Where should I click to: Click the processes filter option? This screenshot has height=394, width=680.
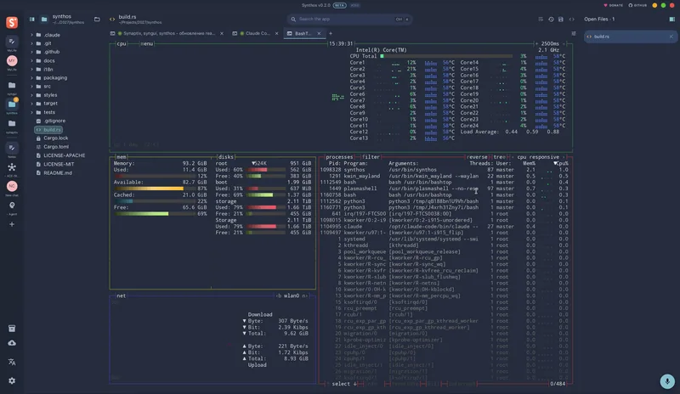pyautogui.click(x=371, y=157)
